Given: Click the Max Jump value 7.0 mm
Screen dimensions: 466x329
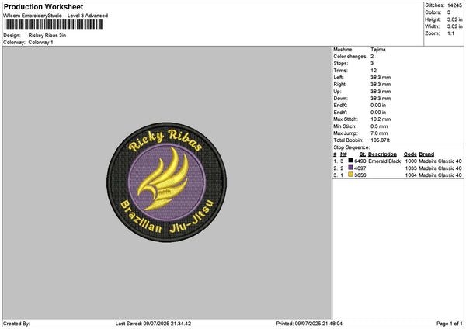Looking at the screenshot, I should coord(379,133).
